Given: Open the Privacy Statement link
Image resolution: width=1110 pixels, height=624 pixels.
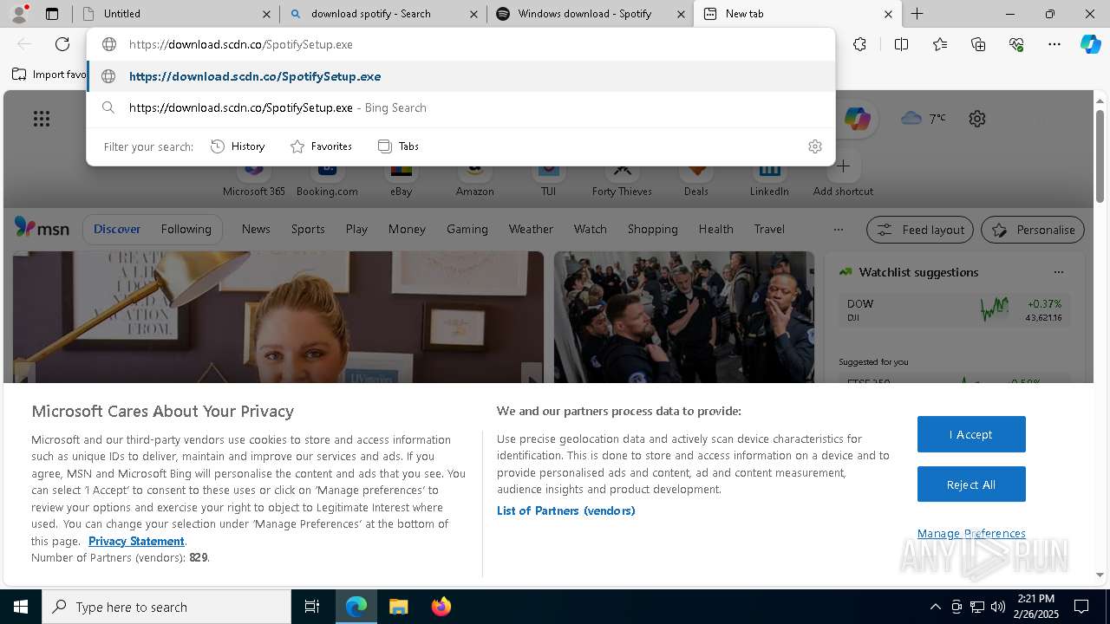Looking at the screenshot, I should (x=136, y=541).
